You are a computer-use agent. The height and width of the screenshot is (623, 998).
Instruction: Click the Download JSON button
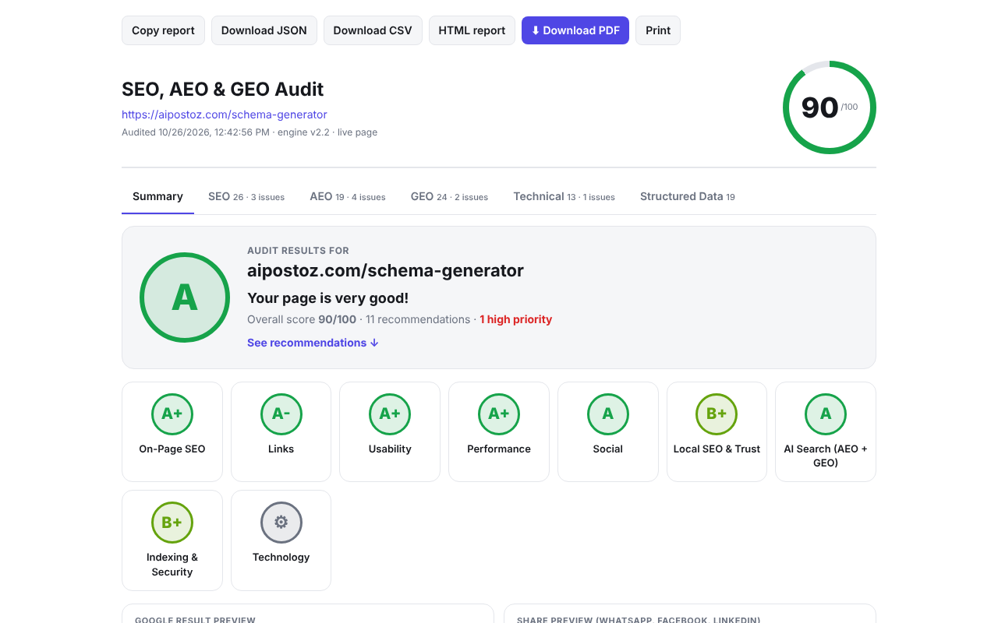(x=264, y=30)
